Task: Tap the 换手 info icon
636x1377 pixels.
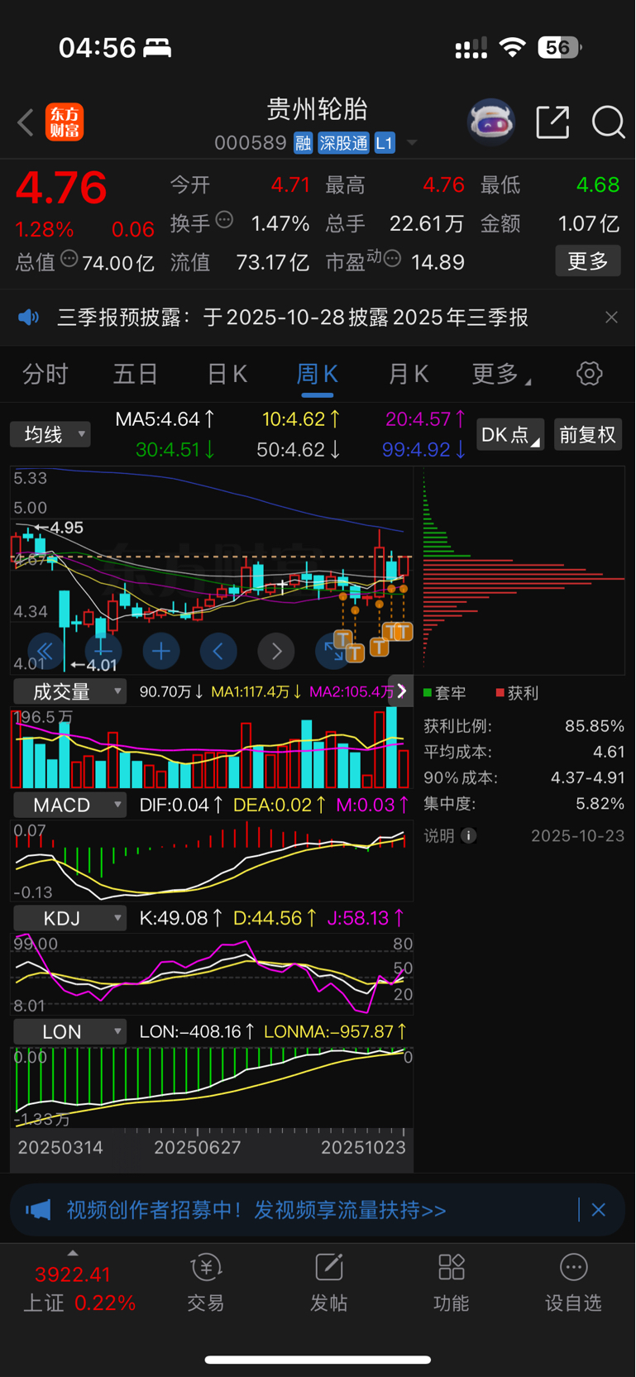Action: tap(224, 220)
